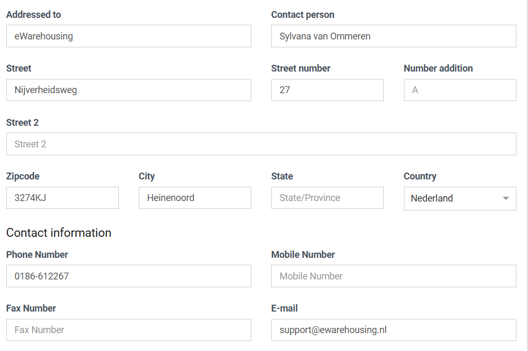Select the Zipcode field with 3274KJ

[x=62, y=198]
